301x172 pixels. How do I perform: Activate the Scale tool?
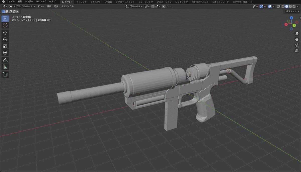(x=5, y=46)
